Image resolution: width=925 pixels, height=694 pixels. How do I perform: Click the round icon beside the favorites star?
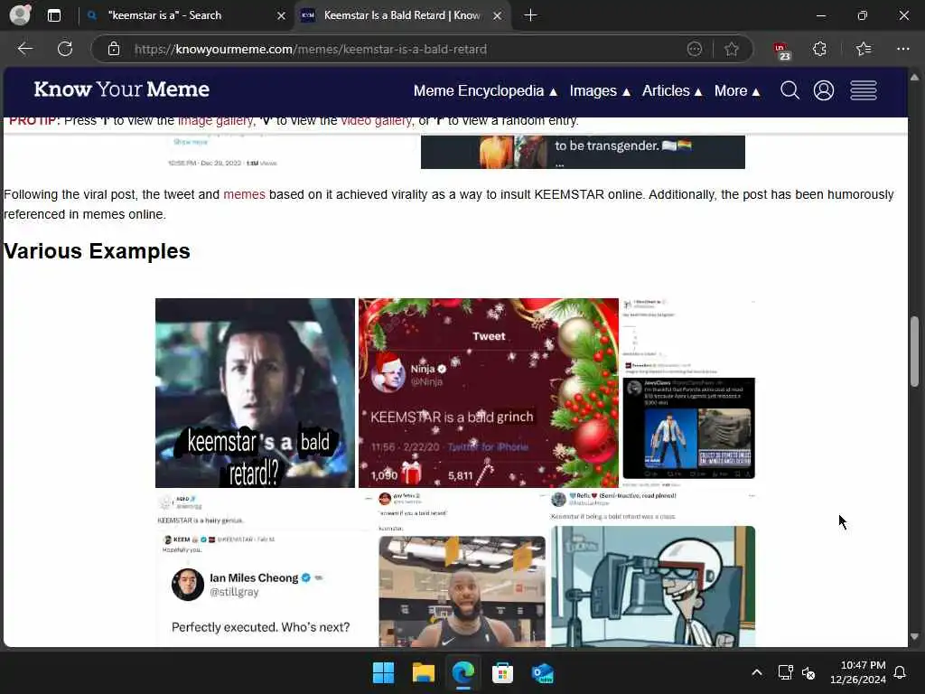tap(695, 49)
